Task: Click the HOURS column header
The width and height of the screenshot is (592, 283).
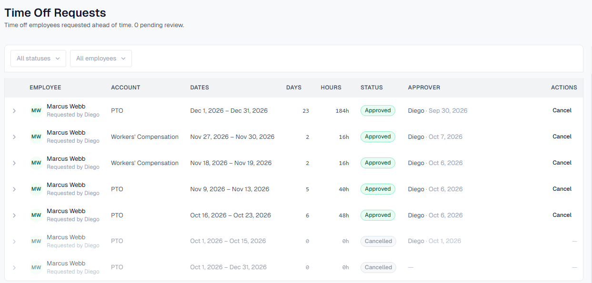Action: (331, 88)
